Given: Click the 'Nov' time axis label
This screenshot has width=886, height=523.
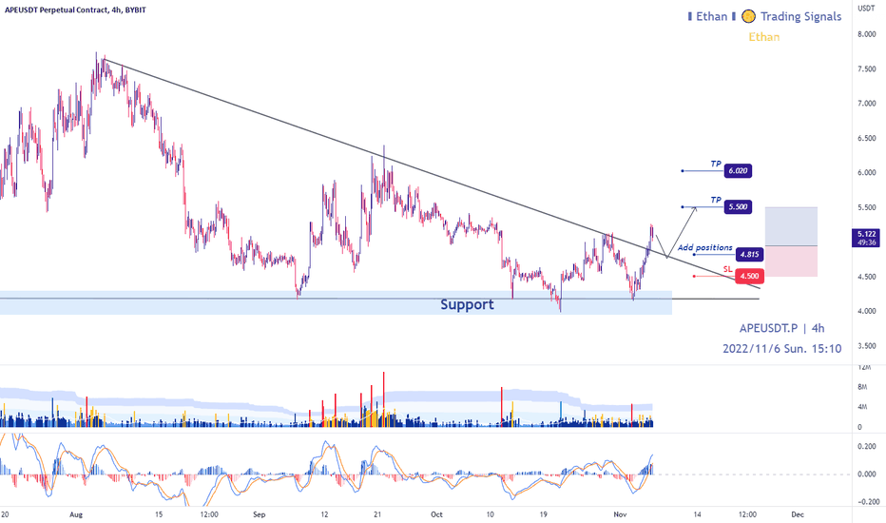Looking at the screenshot, I should (x=620, y=515).
